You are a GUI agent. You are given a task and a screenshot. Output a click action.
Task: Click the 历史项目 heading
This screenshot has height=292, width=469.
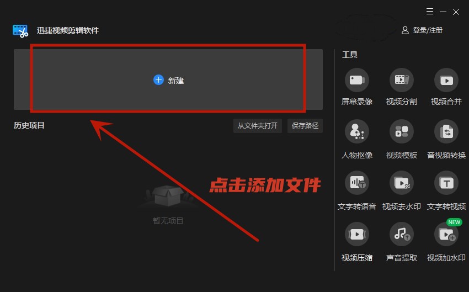pyautogui.click(x=29, y=125)
